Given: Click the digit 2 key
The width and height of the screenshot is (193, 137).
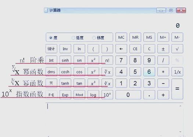Looking at the screenshot, I should (x=135, y=83).
